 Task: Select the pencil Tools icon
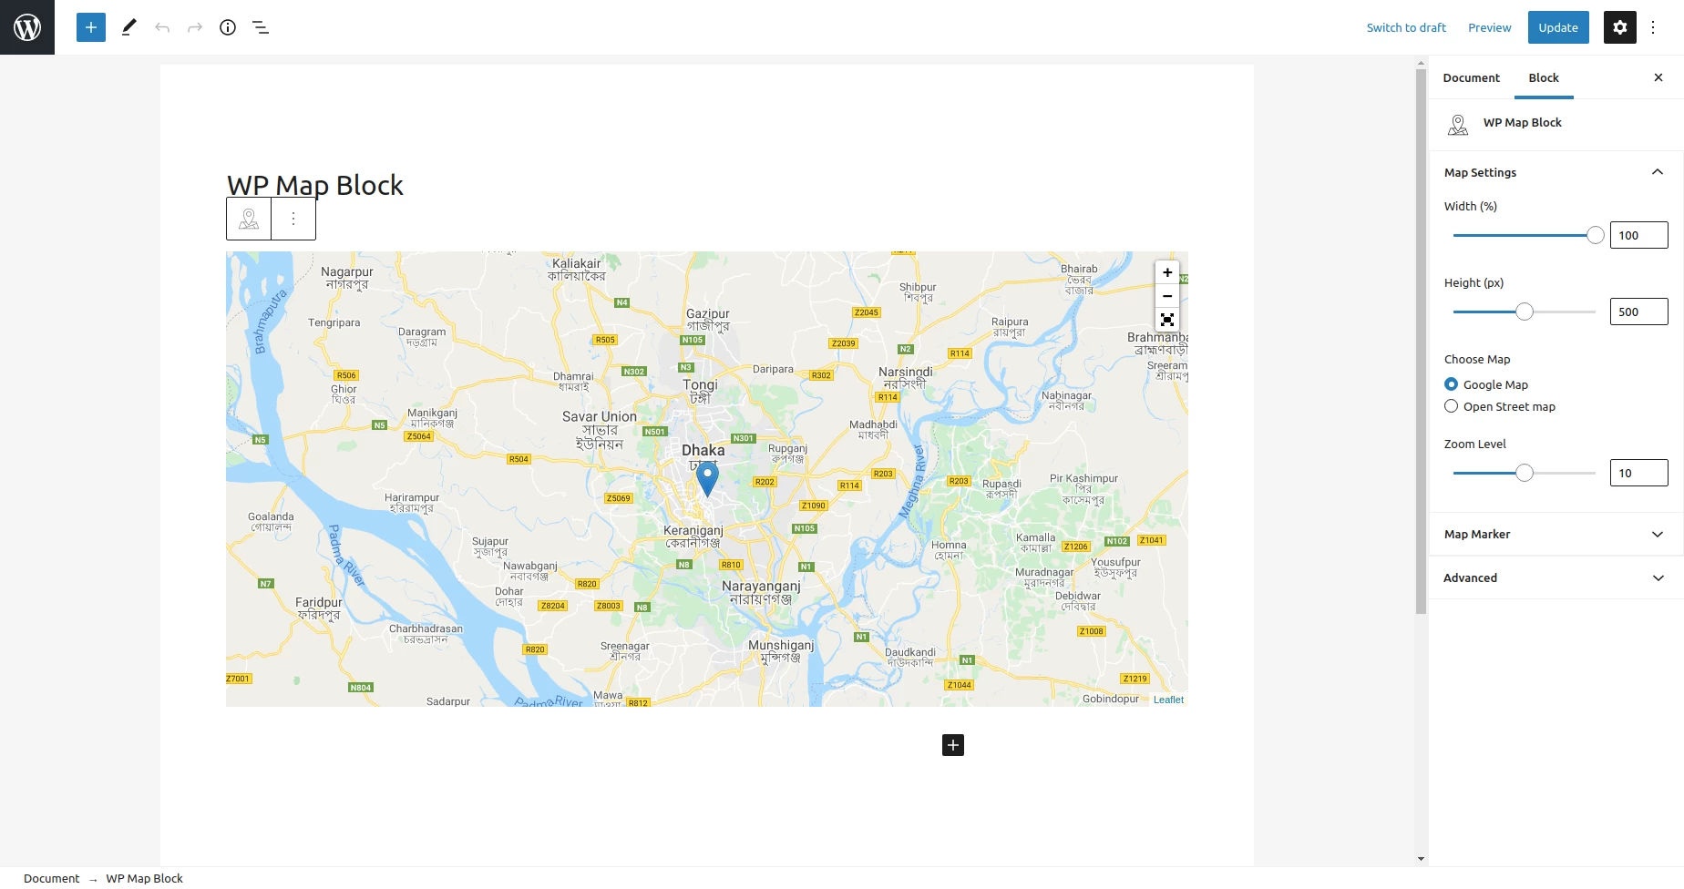click(x=128, y=27)
